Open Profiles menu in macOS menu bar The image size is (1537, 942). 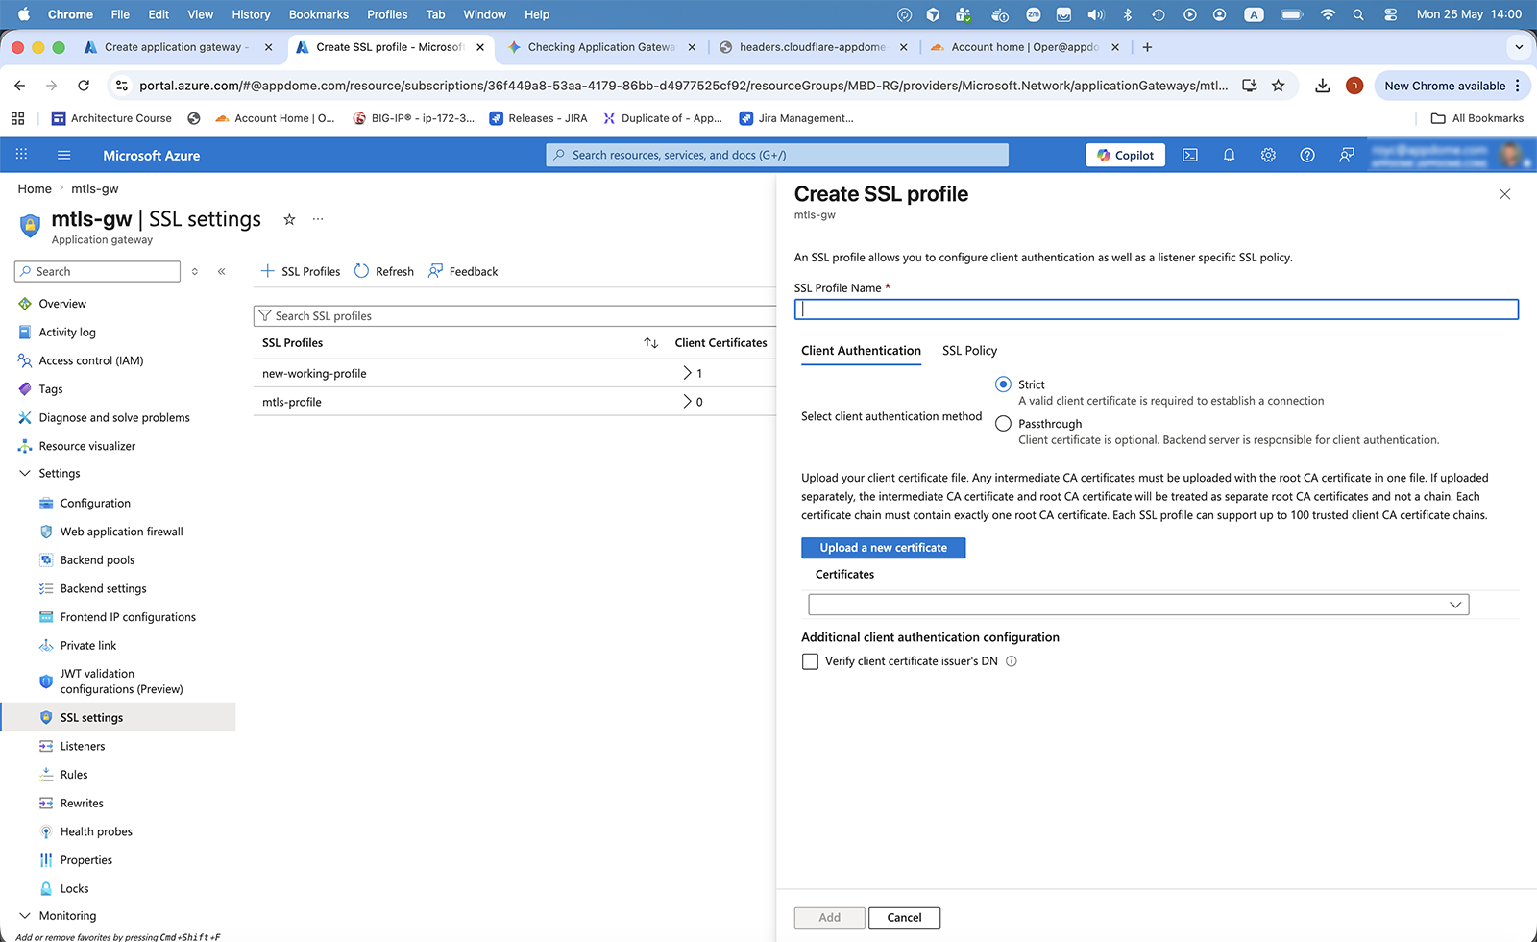click(387, 14)
